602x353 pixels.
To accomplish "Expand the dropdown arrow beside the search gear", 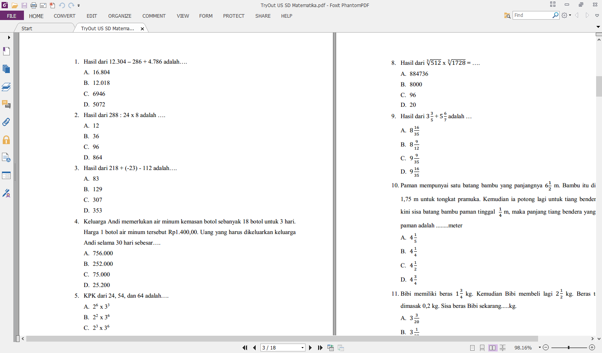I will [x=570, y=15].
